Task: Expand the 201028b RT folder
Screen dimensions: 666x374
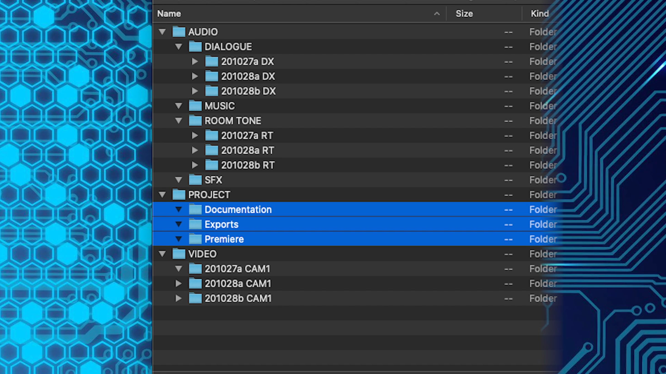Action: tap(195, 165)
